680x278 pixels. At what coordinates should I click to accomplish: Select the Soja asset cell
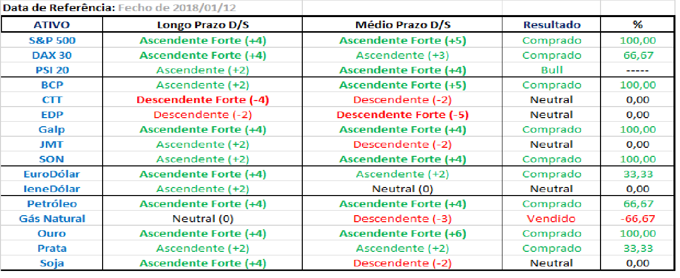tap(52, 263)
